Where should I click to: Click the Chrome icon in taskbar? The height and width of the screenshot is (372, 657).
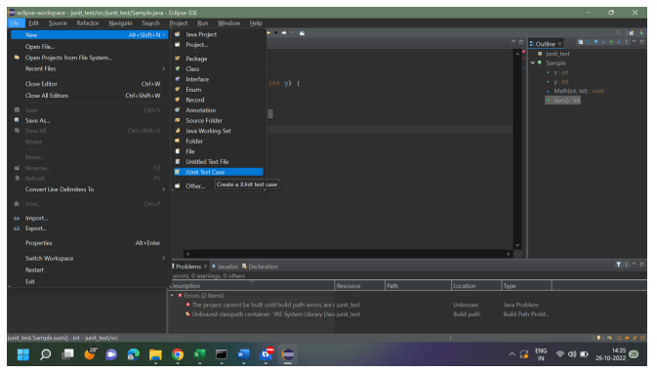(178, 354)
